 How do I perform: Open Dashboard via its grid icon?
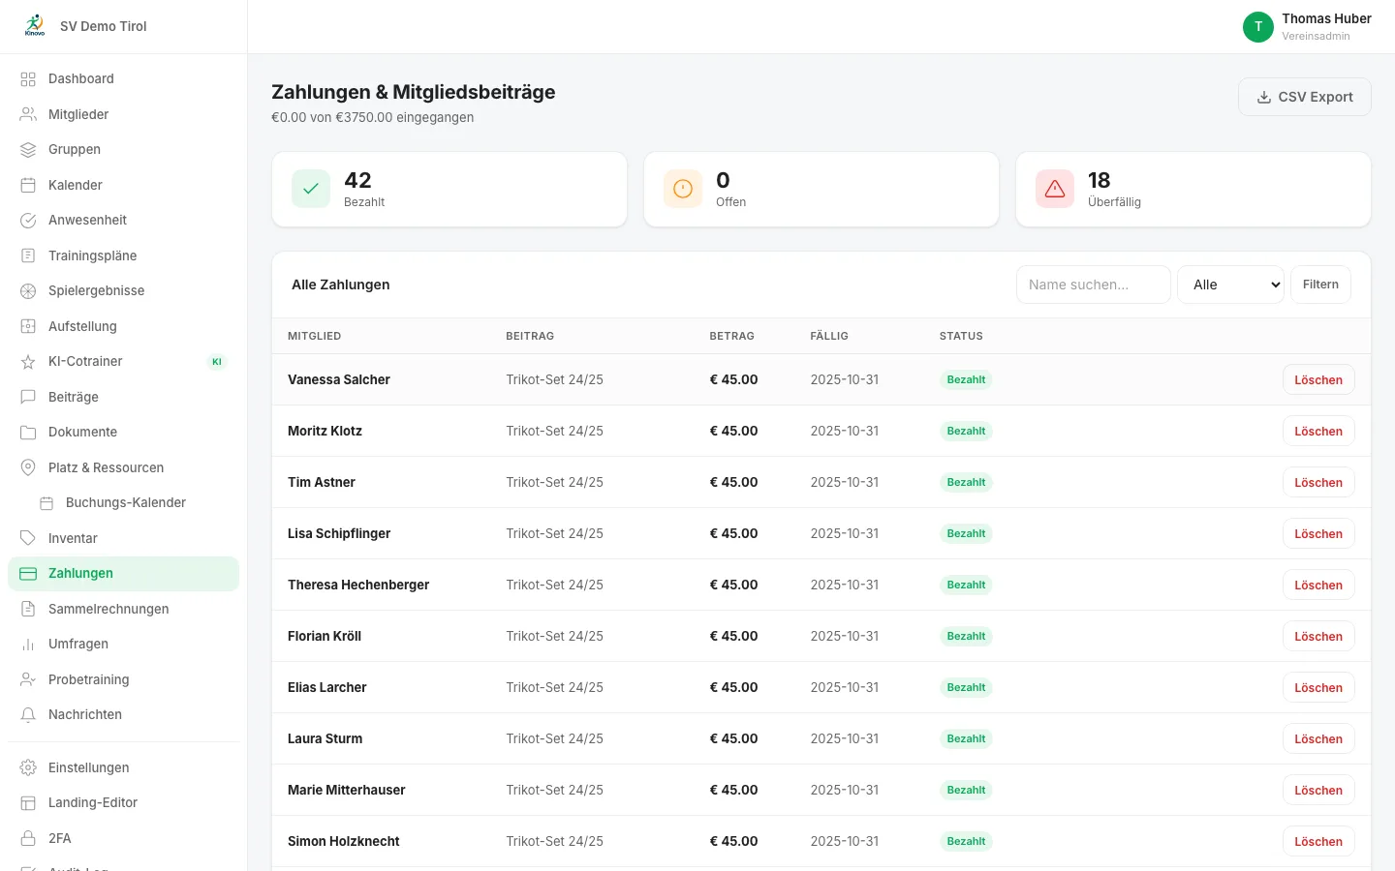28,78
